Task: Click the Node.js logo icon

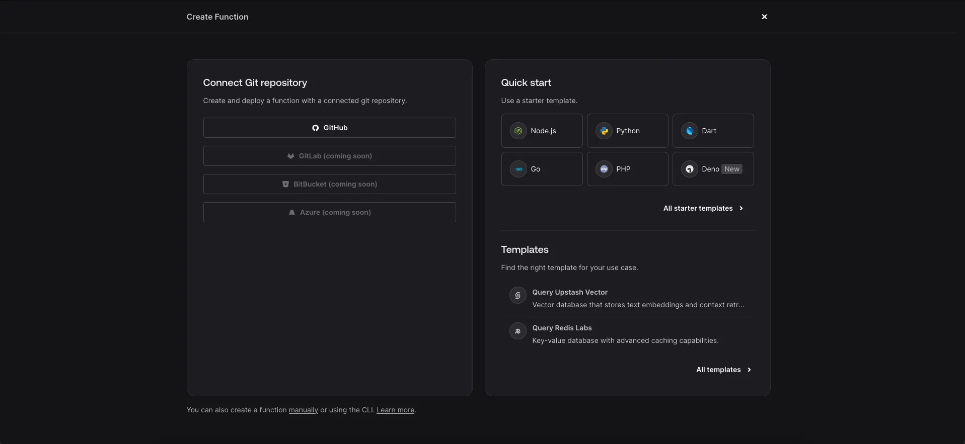Action: pos(518,131)
